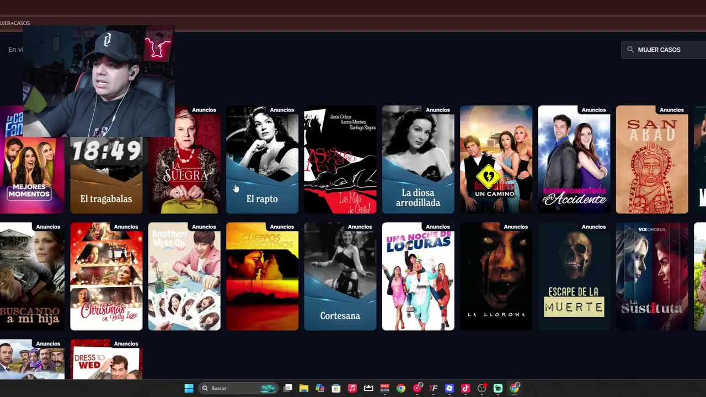
Task: Click the Buscar taskbar search box
Action: [238, 388]
